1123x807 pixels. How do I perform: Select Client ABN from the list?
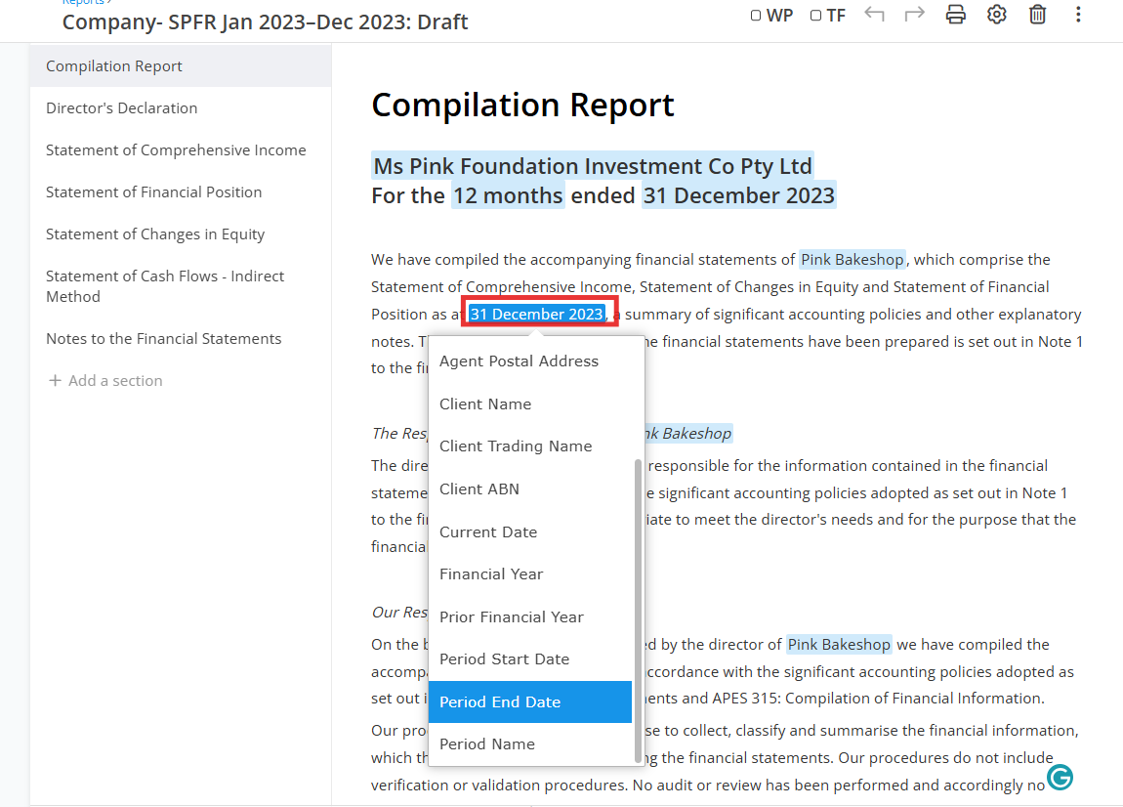click(x=530, y=488)
